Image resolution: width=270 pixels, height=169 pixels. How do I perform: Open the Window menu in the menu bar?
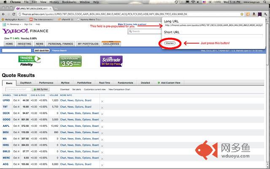pos(84,2)
